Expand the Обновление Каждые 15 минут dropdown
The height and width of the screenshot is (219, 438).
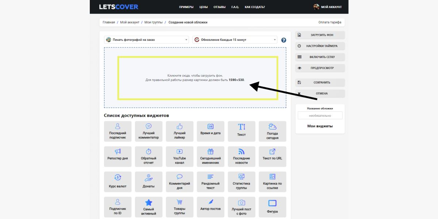tap(235, 40)
